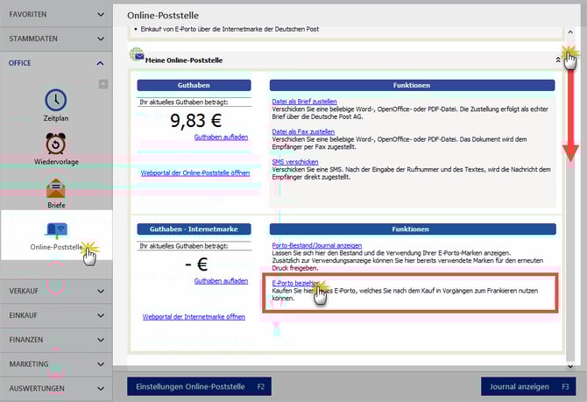Image resolution: width=587 pixels, height=402 pixels.
Task: Click the scrollbar down arrow in content area
Action: 570,366
